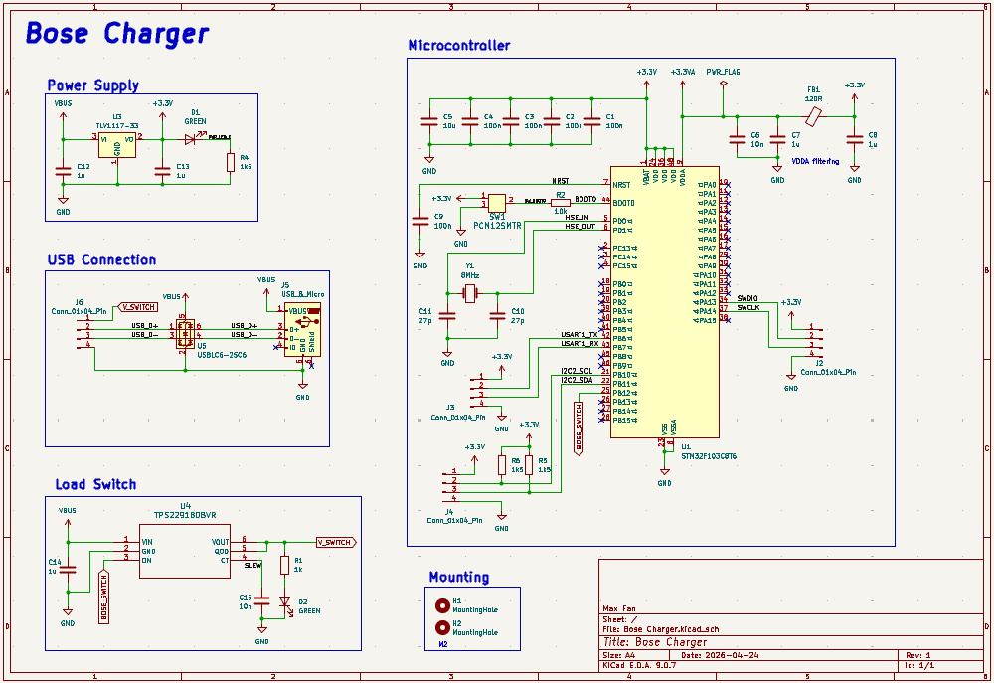
Task: Click the I2C2_SDA net label
Action: coord(577,379)
